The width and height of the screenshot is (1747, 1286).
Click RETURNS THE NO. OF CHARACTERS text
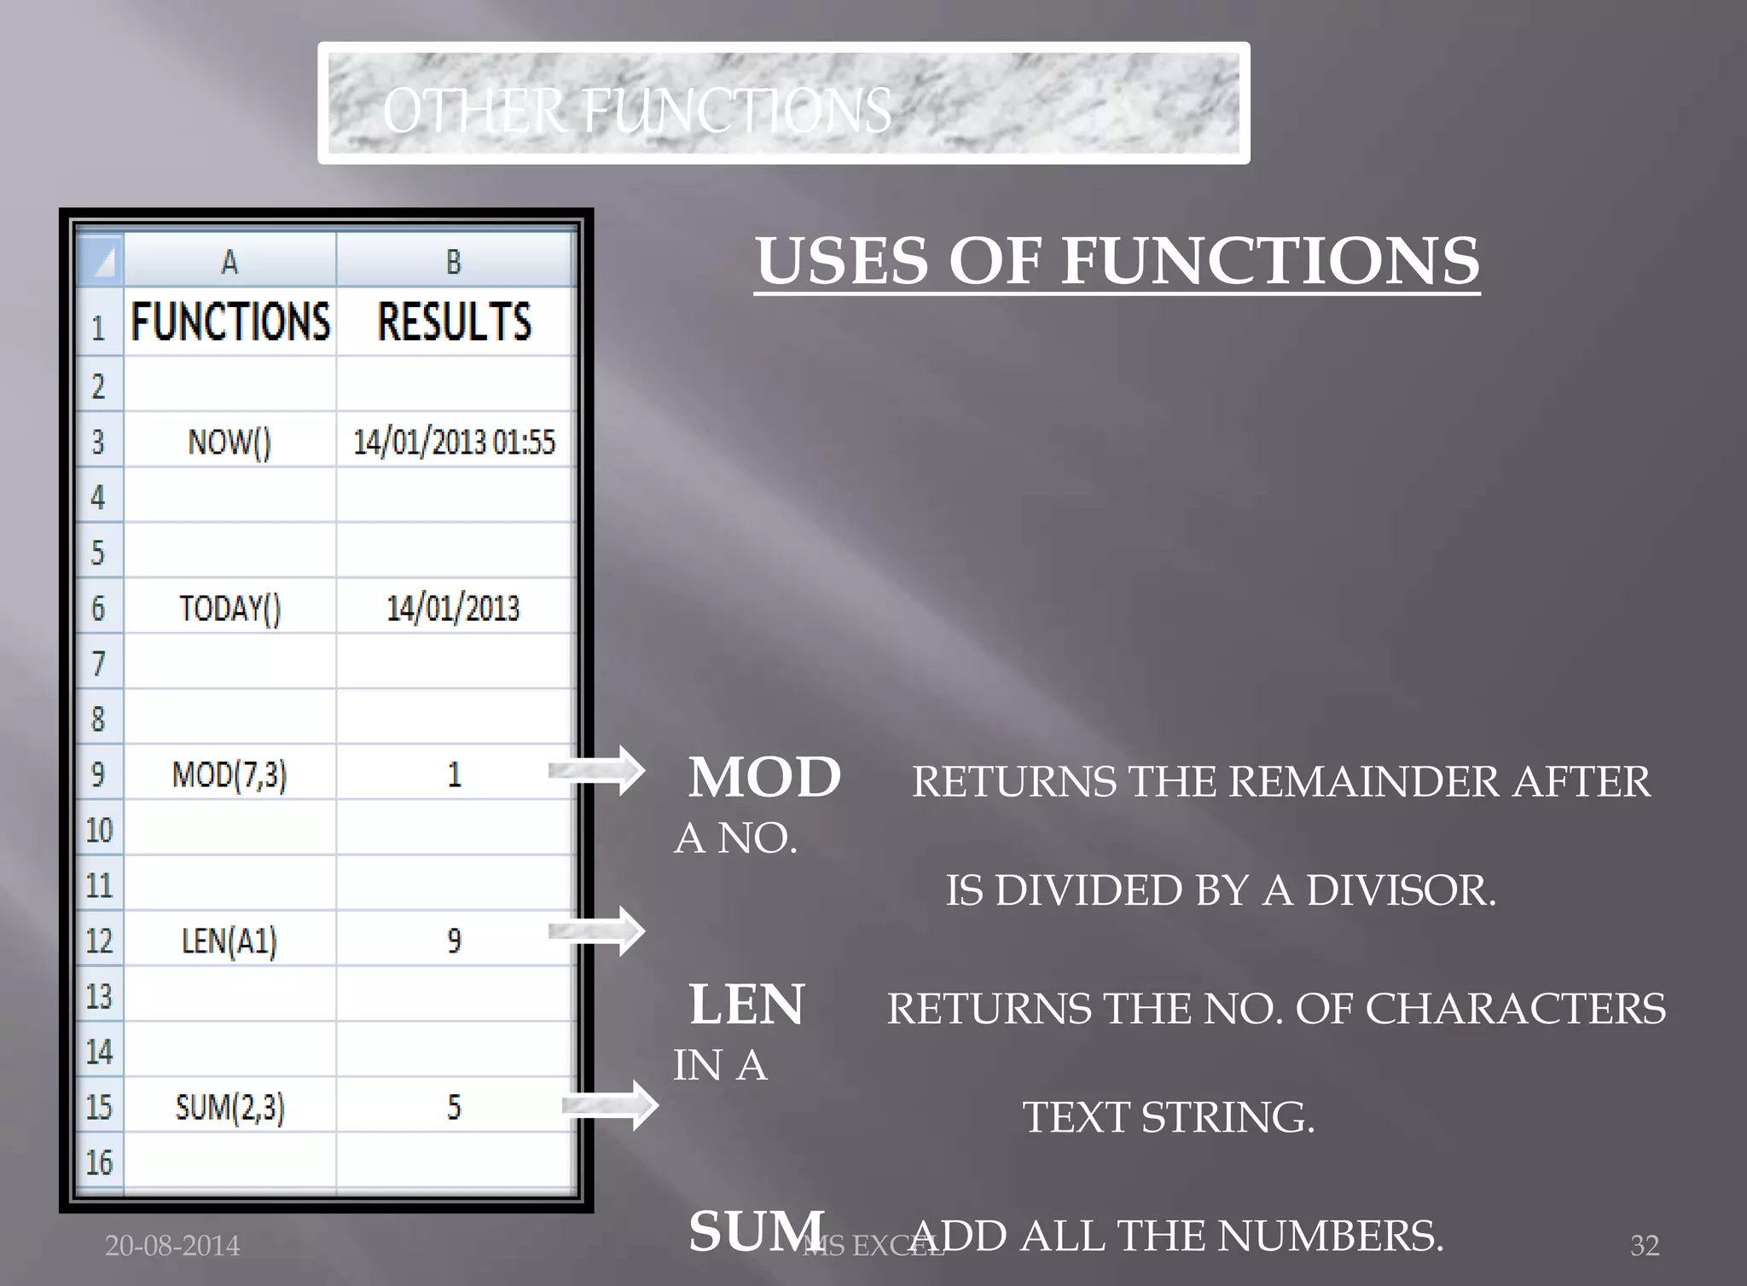pyautogui.click(x=1276, y=1009)
